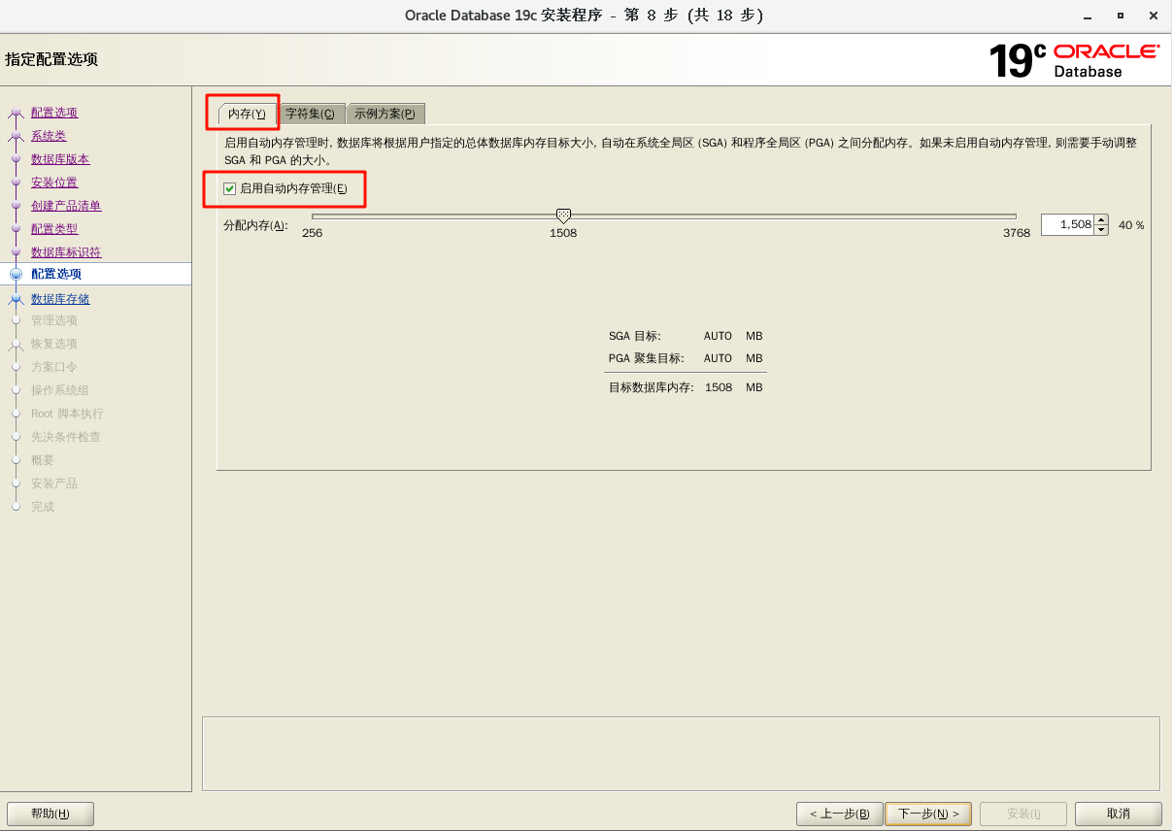Decrease memory with spinner down arrow

pos(1101,230)
